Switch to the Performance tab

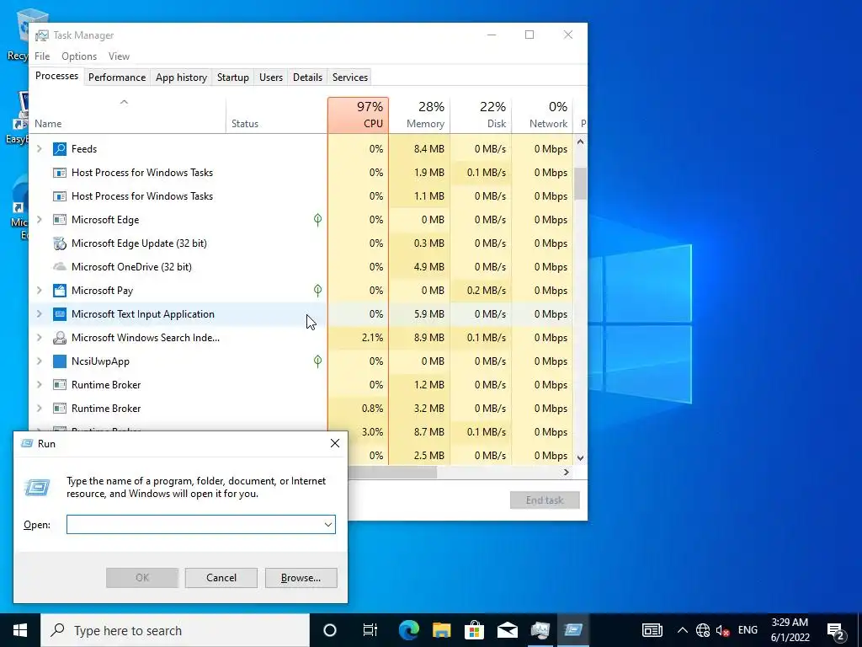(117, 77)
